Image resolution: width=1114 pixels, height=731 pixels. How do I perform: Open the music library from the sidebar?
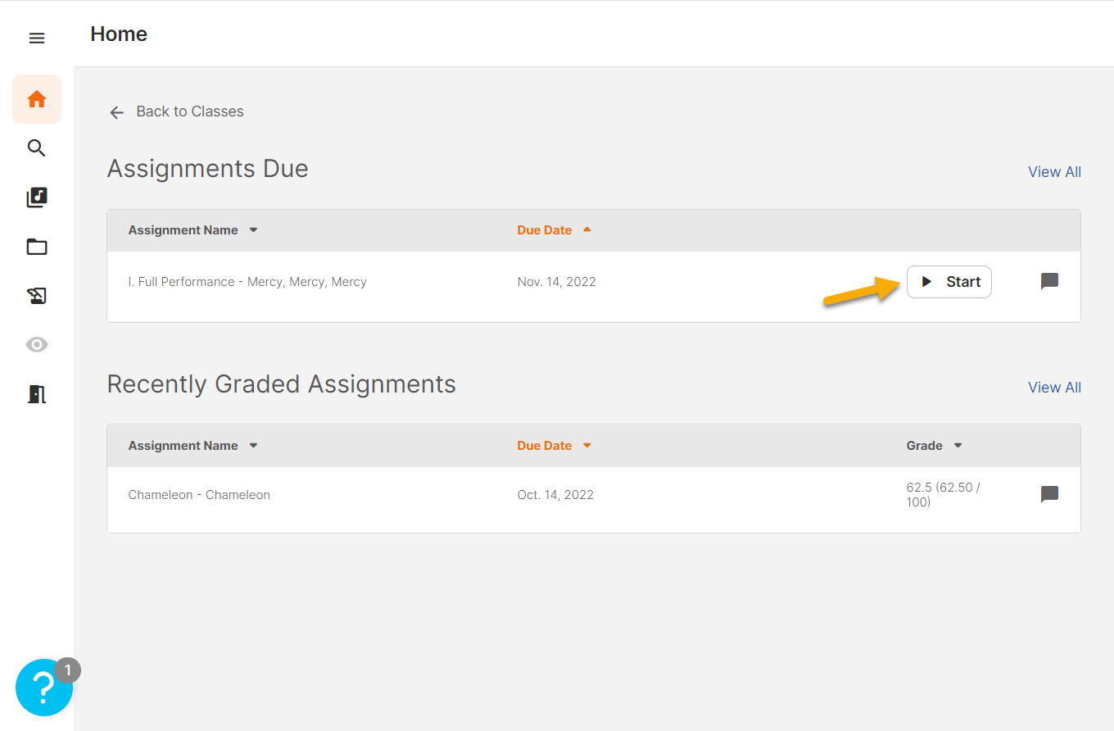click(x=36, y=197)
